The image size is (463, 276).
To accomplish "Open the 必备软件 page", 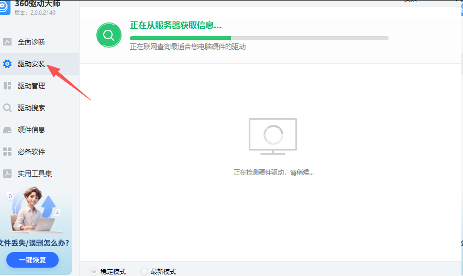I will (x=40, y=152).
